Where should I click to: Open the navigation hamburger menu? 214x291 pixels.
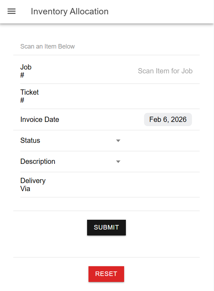tap(12, 11)
